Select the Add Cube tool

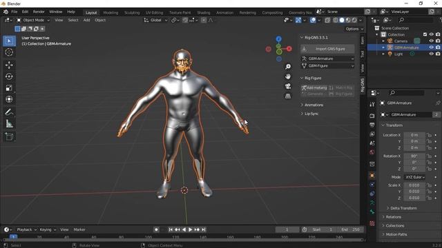click(9, 136)
